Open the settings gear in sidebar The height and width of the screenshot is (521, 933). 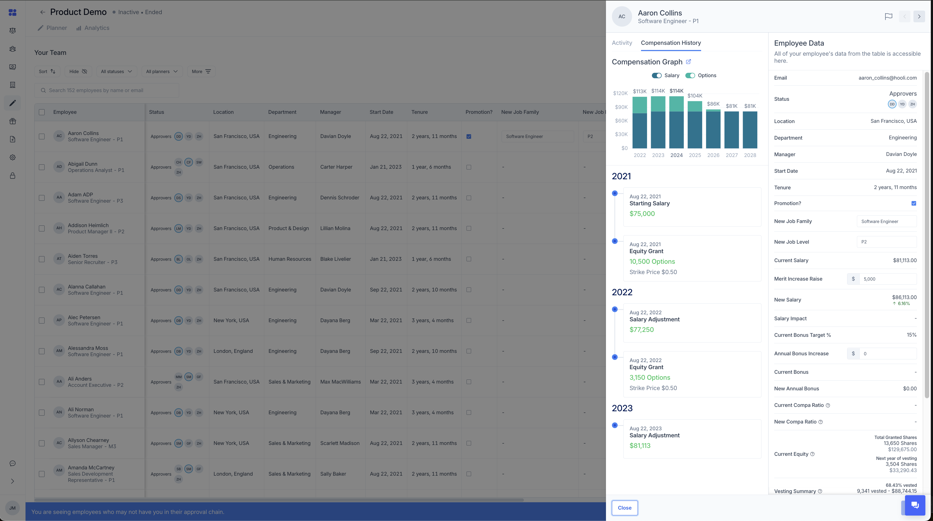(x=12, y=157)
